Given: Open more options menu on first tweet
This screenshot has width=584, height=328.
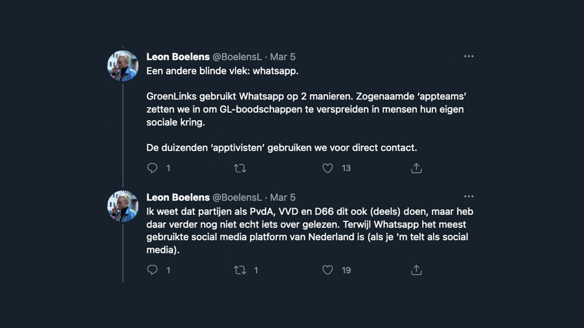Looking at the screenshot, I should point(469,56).
